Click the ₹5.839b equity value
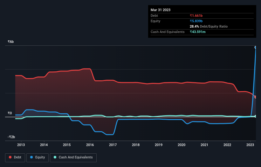The width and height of the screenshot is (261, 167). click(x=196, y=21)
